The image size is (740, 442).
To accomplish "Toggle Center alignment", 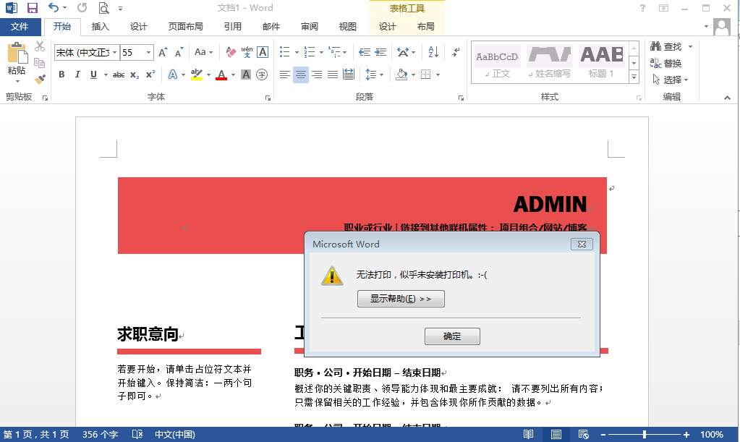I will (x=301, y=75).
